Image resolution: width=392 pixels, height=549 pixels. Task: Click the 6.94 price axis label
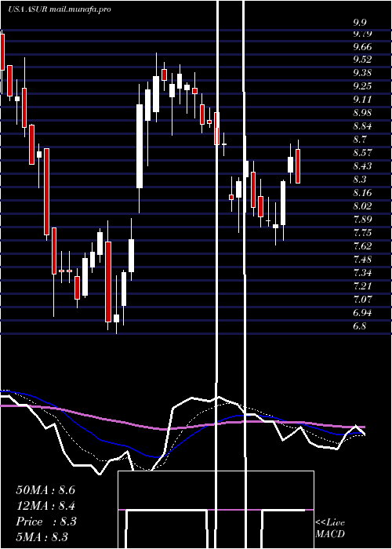(362, 313)
